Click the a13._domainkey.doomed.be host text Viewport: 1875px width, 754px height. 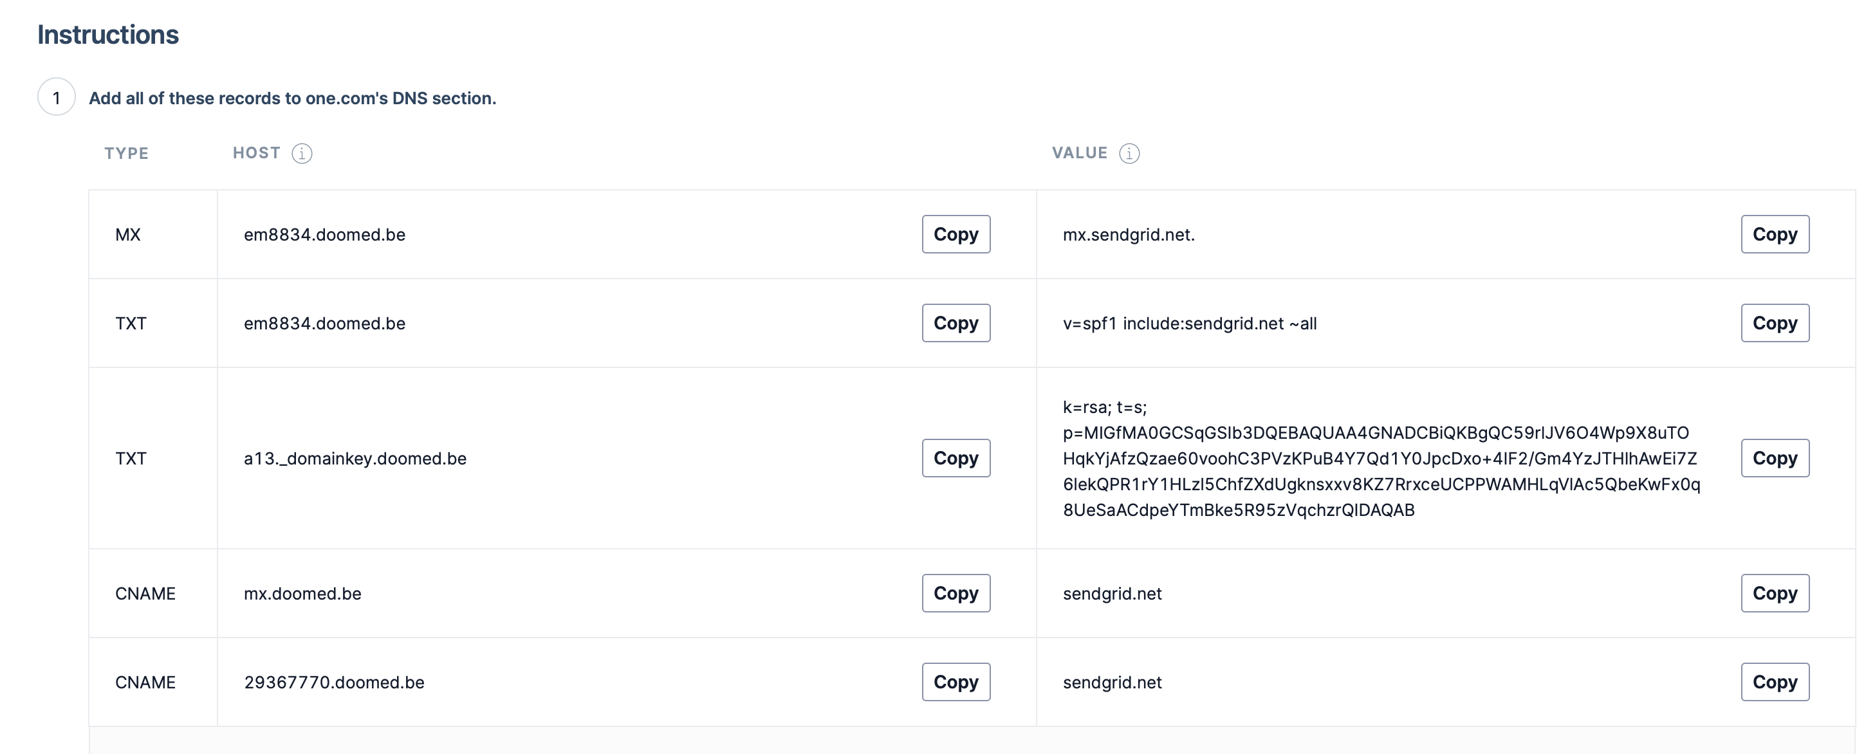click(x=355, y=459)
